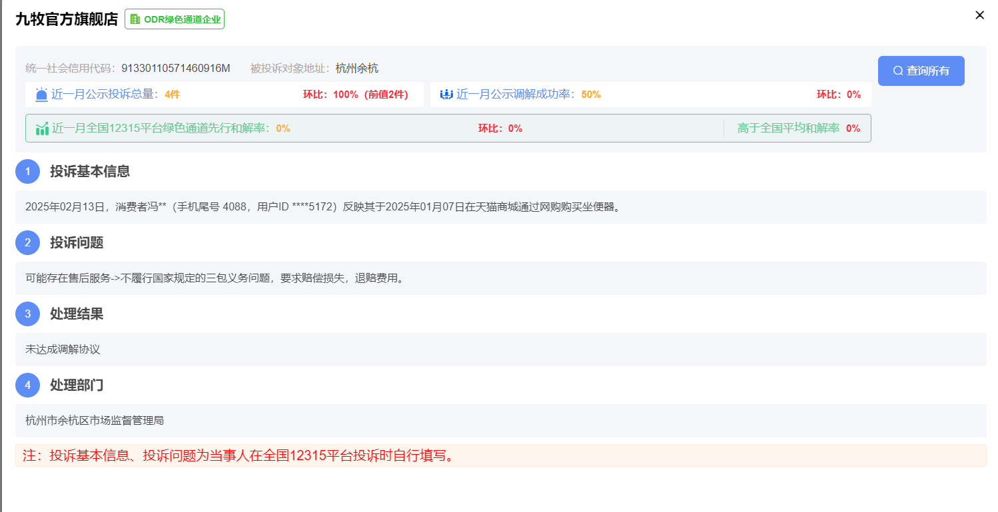The height and width of the screenshot is (512, 998).
Task: Open the 查询所有 search button
Action: [921, 71]
